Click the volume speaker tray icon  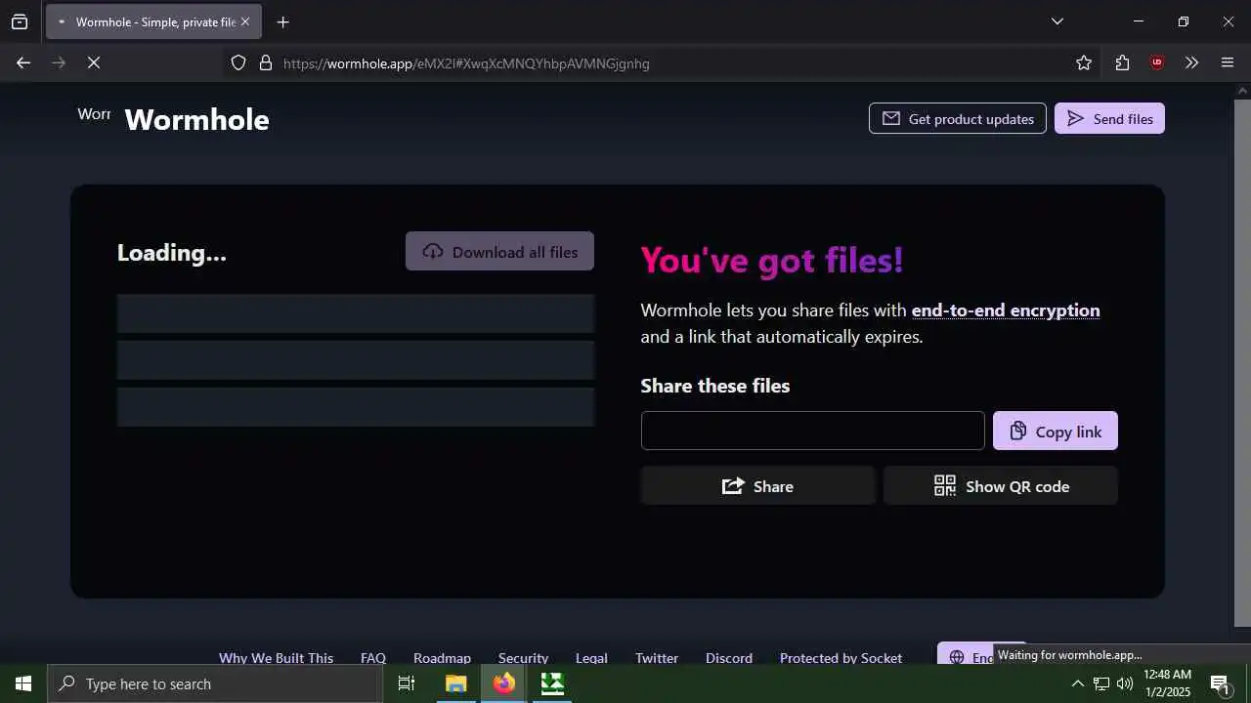(x=1125, y=683)
